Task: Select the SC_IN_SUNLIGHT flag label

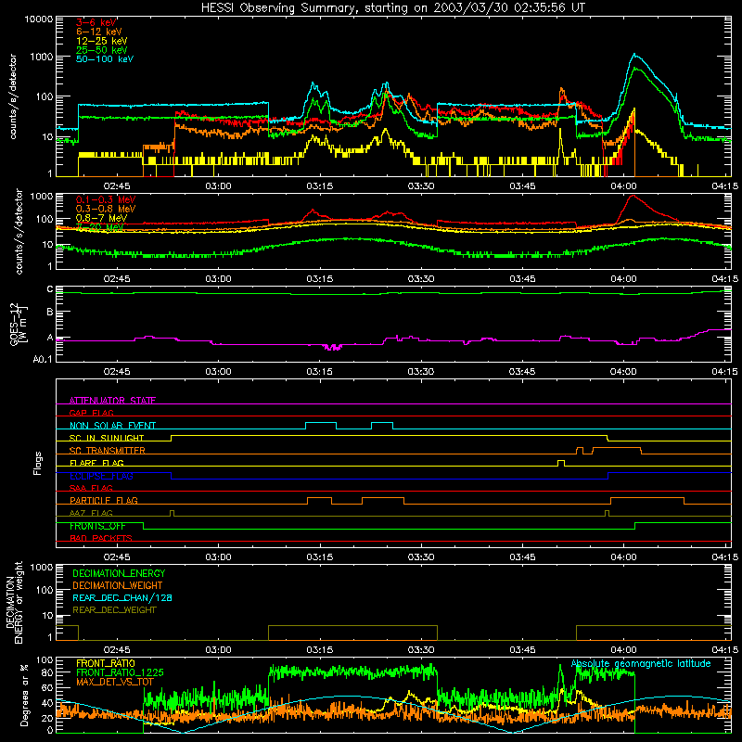Action: point(107,438)
